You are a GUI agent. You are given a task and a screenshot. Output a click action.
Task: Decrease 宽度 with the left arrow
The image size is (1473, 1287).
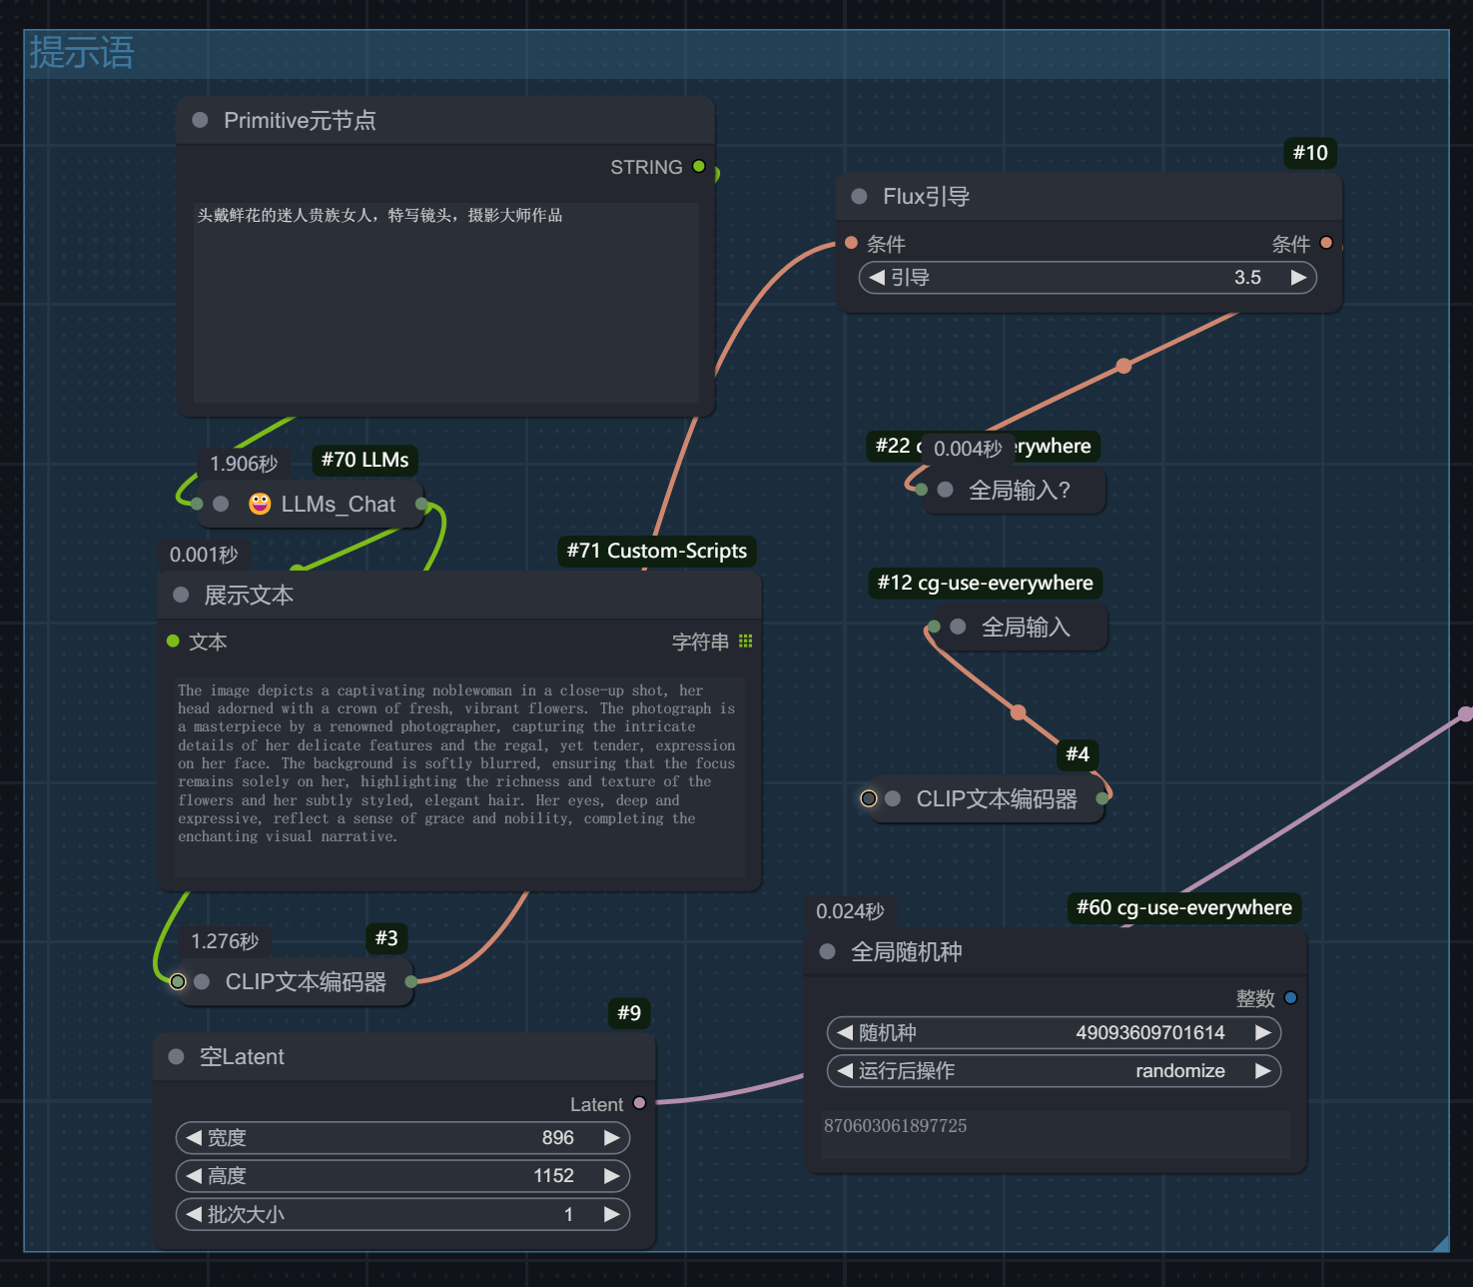point(194,1137)
